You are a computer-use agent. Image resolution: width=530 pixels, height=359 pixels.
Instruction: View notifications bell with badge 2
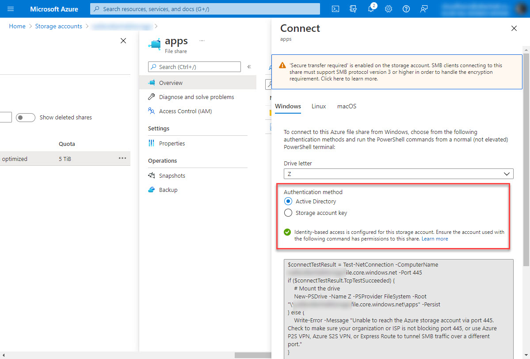coord(371,8)
